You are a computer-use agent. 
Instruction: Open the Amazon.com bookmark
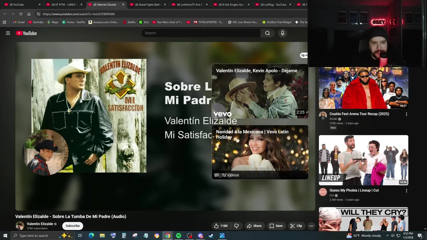click(x=103, y=22)
